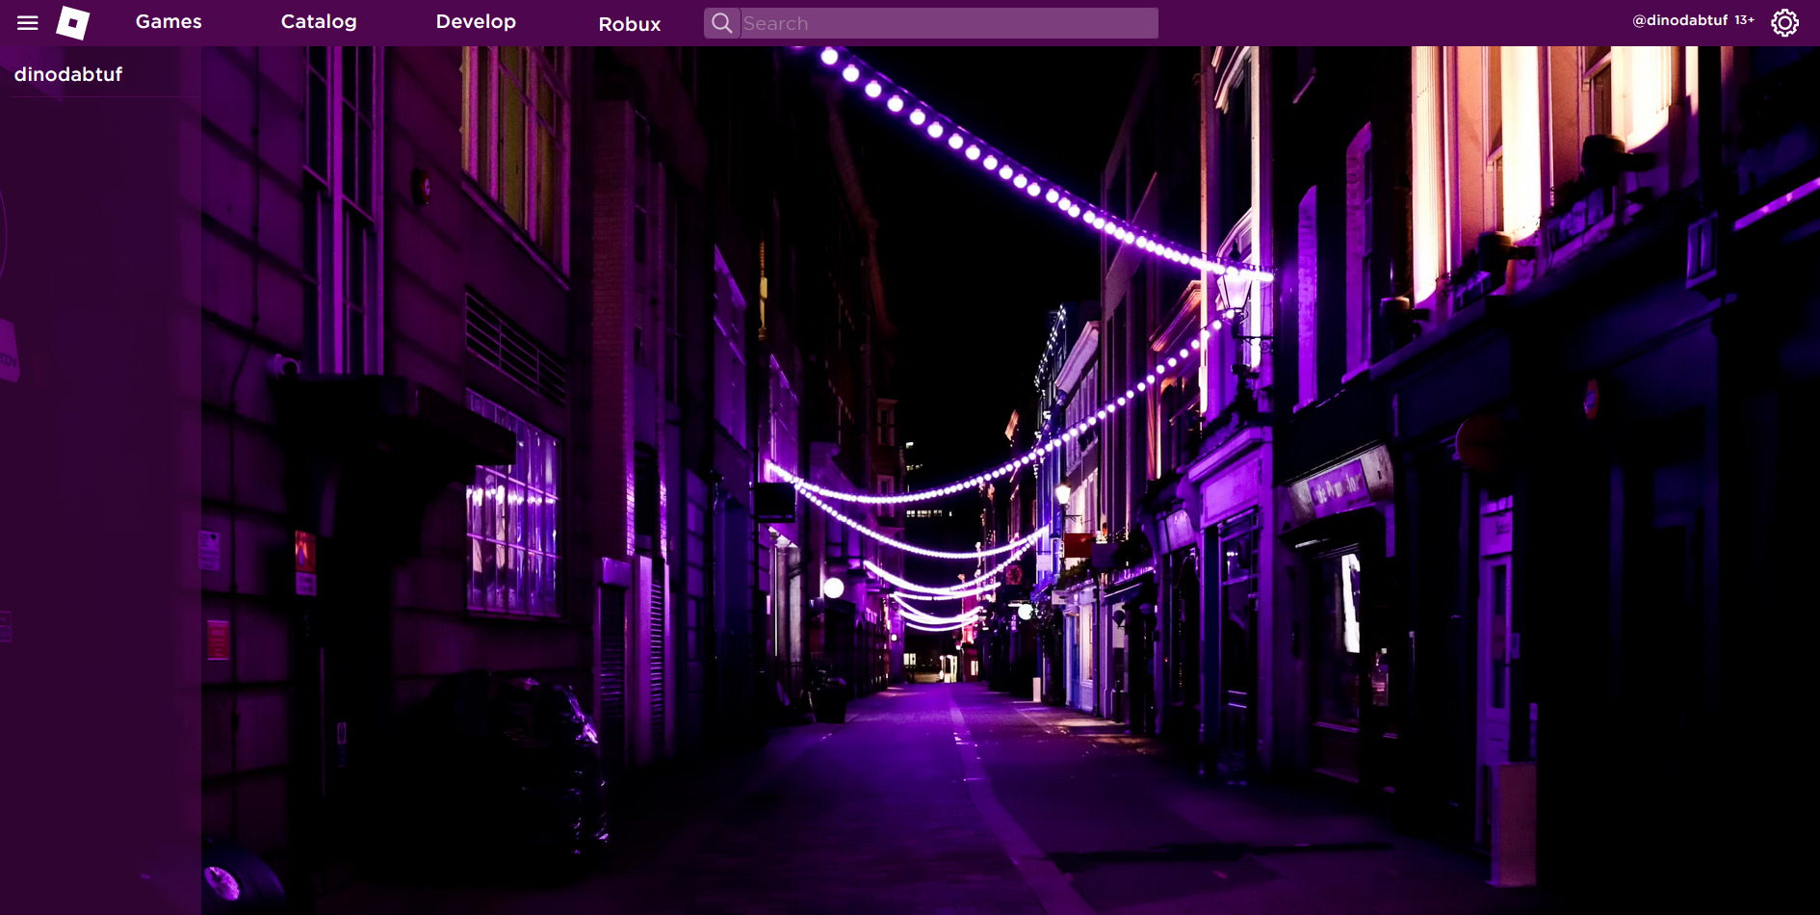Screen dimensions: 1820x915
Task: Open the Games page
Action: tap(168, 21)
